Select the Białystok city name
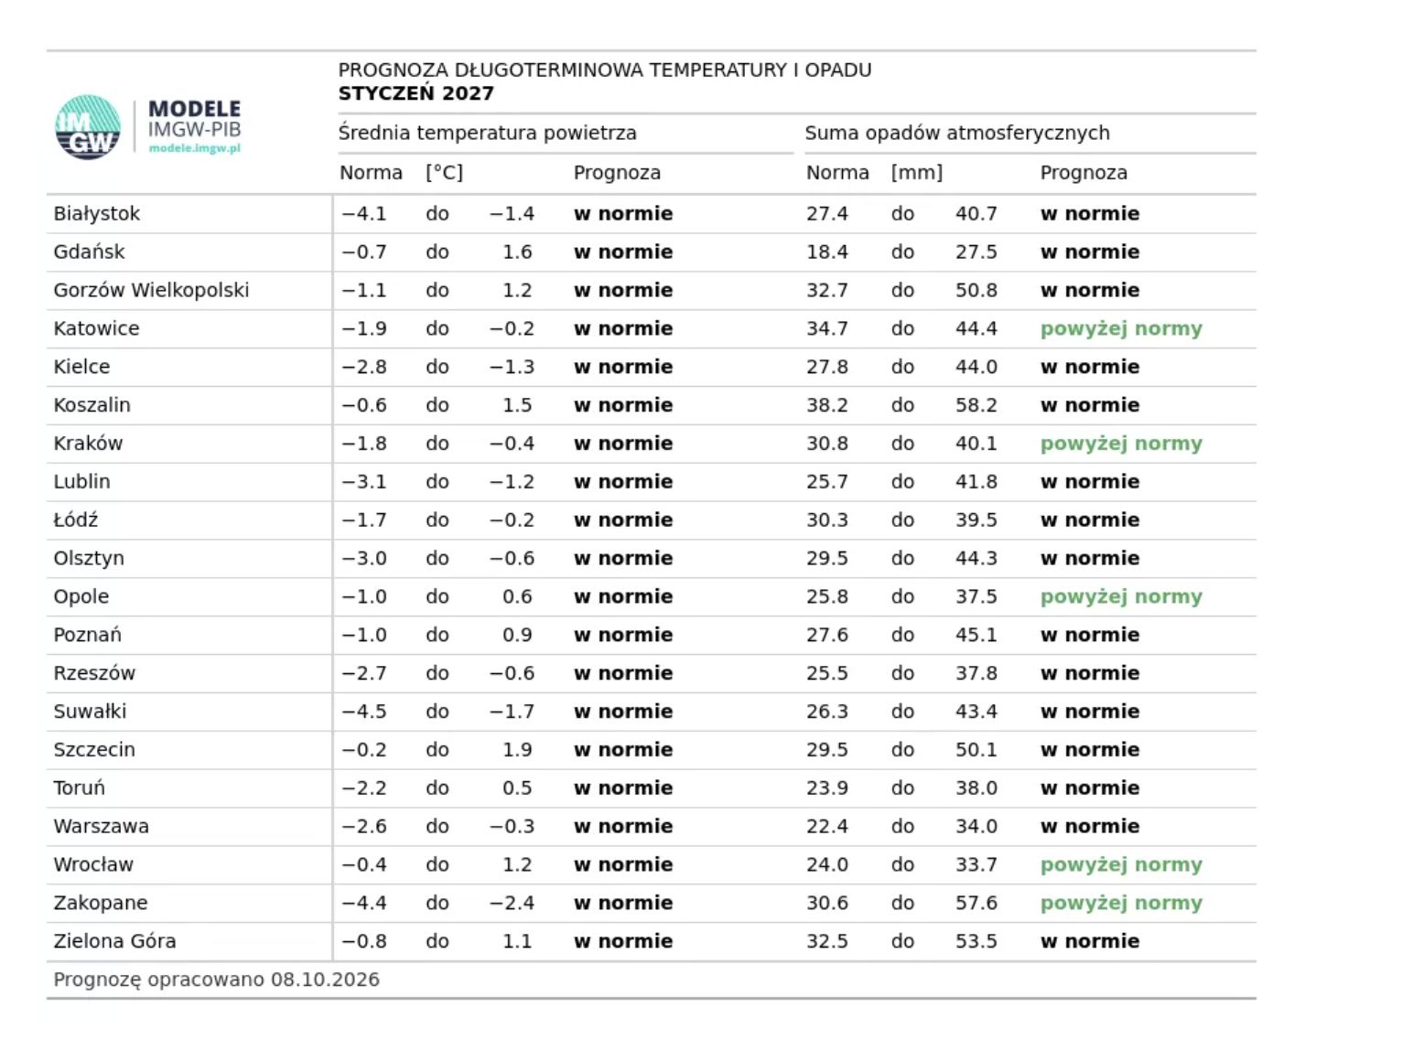This screenshot has width=1402, height=1050. pos(97,214)
